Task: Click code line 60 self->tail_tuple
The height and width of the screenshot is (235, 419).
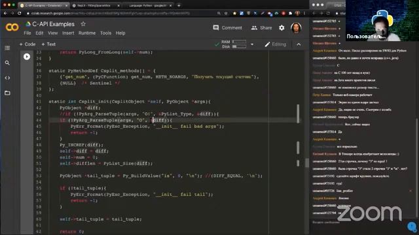Action: click(x=100, y=219)
